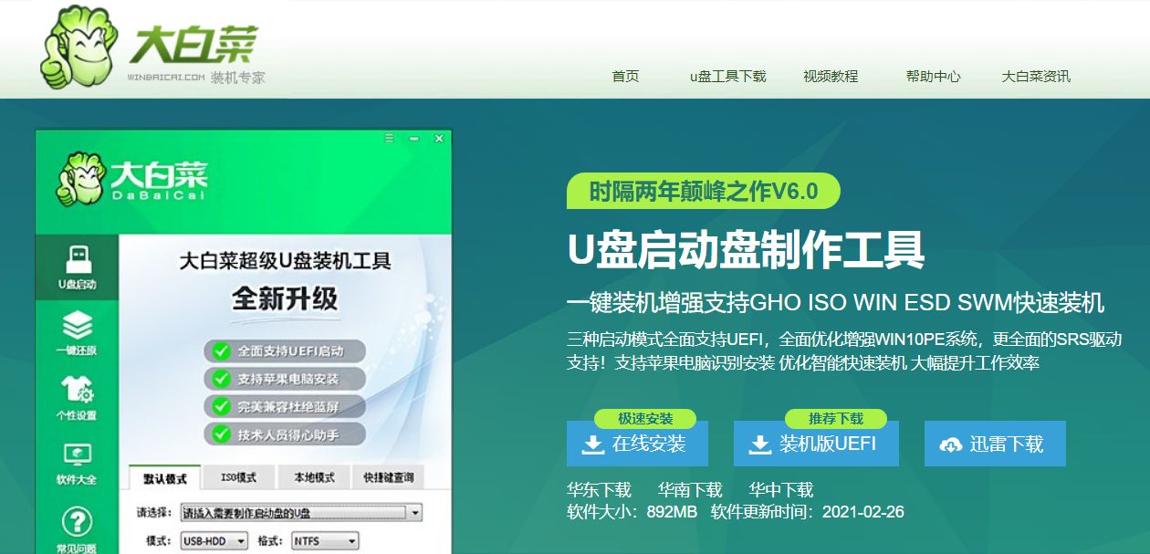Viewport: 1150px width, 554px height.
Task: Switch to the 本地模式 tab
Action: tap(313, 477)
